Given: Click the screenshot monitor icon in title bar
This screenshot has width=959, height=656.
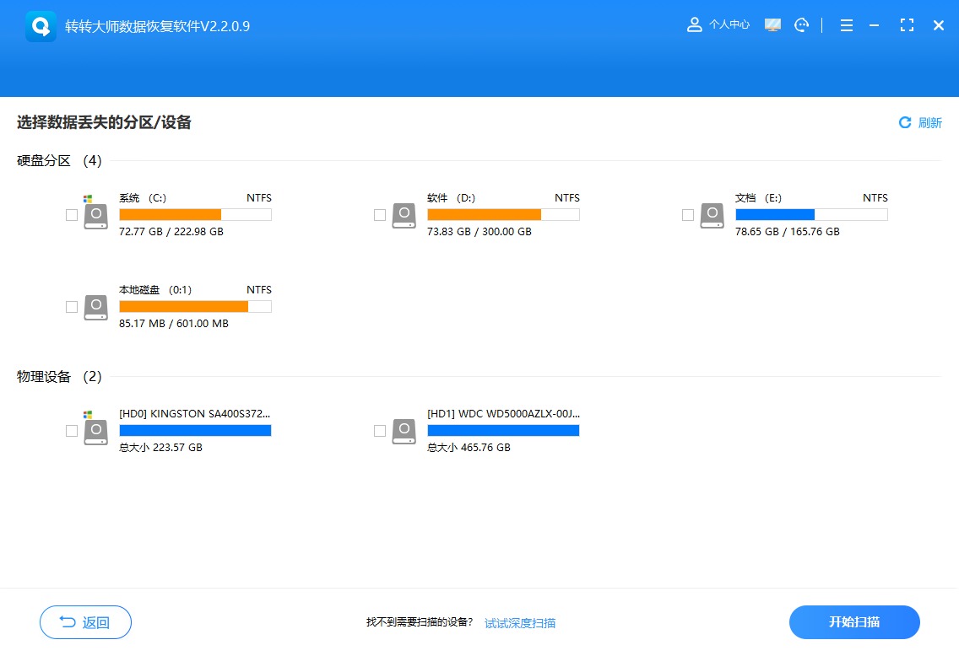Looking at the screenshot, I should coord(772,24).
